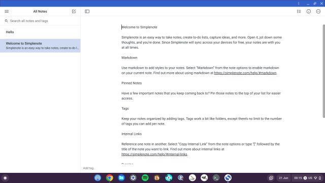Image resolution: width=325 pixels, height=183 pixels.
Task: Create a new note with the compose icon
Action: coord(74,11)
